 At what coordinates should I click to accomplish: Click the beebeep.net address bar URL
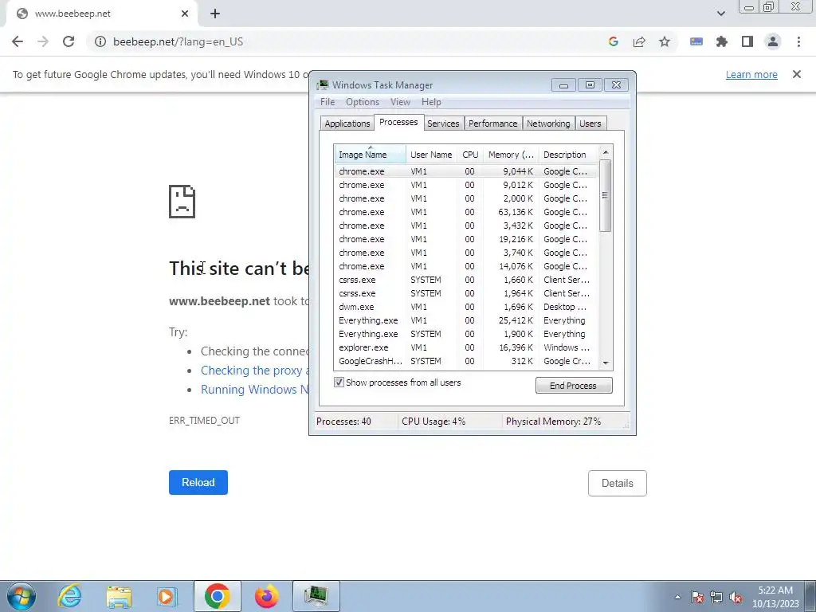pyautogui.click(x=178, y=41)
